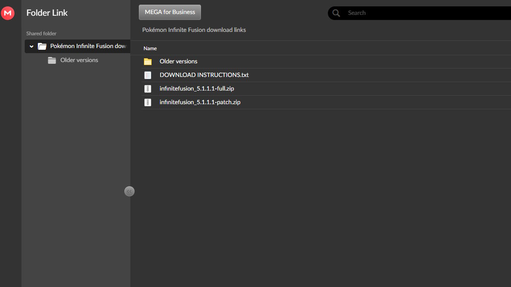Select the DOWNLOAD INSTRUCTIONS.txt file name
This screenshot has height=287, width=511.
(x=204, y=75)
